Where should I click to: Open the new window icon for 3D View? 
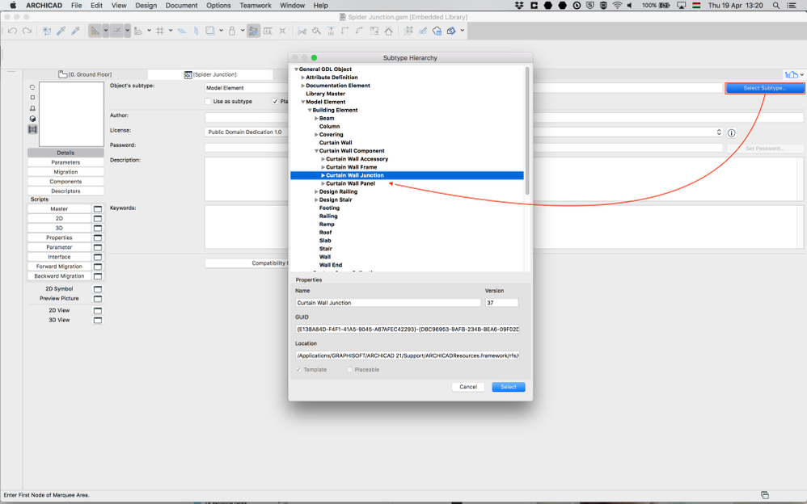click(x=98, y=320)
